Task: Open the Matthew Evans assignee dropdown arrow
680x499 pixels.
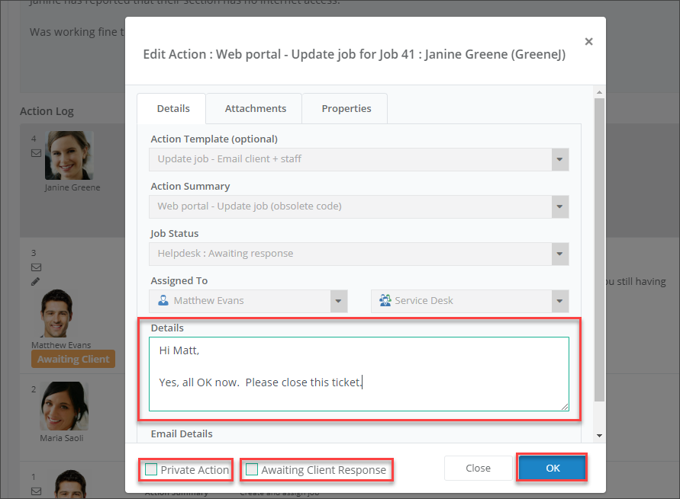Action: pyautogui.click(x=339, y=301)
